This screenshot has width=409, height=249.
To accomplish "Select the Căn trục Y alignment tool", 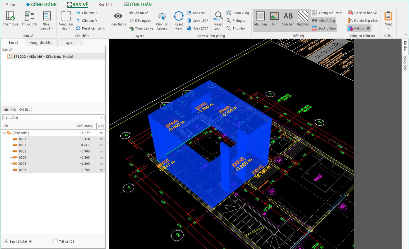I will click(x=87, y=21).
